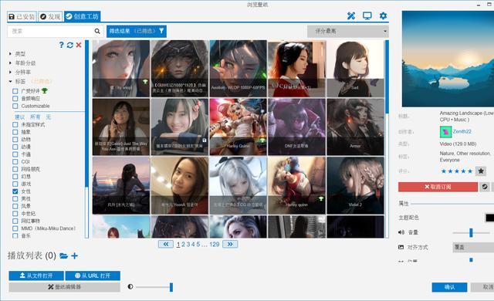This screenshot has height=301, width=494.
Task: Mute audio via the 音量 speaker icon
Action: [x=401, y=232]
